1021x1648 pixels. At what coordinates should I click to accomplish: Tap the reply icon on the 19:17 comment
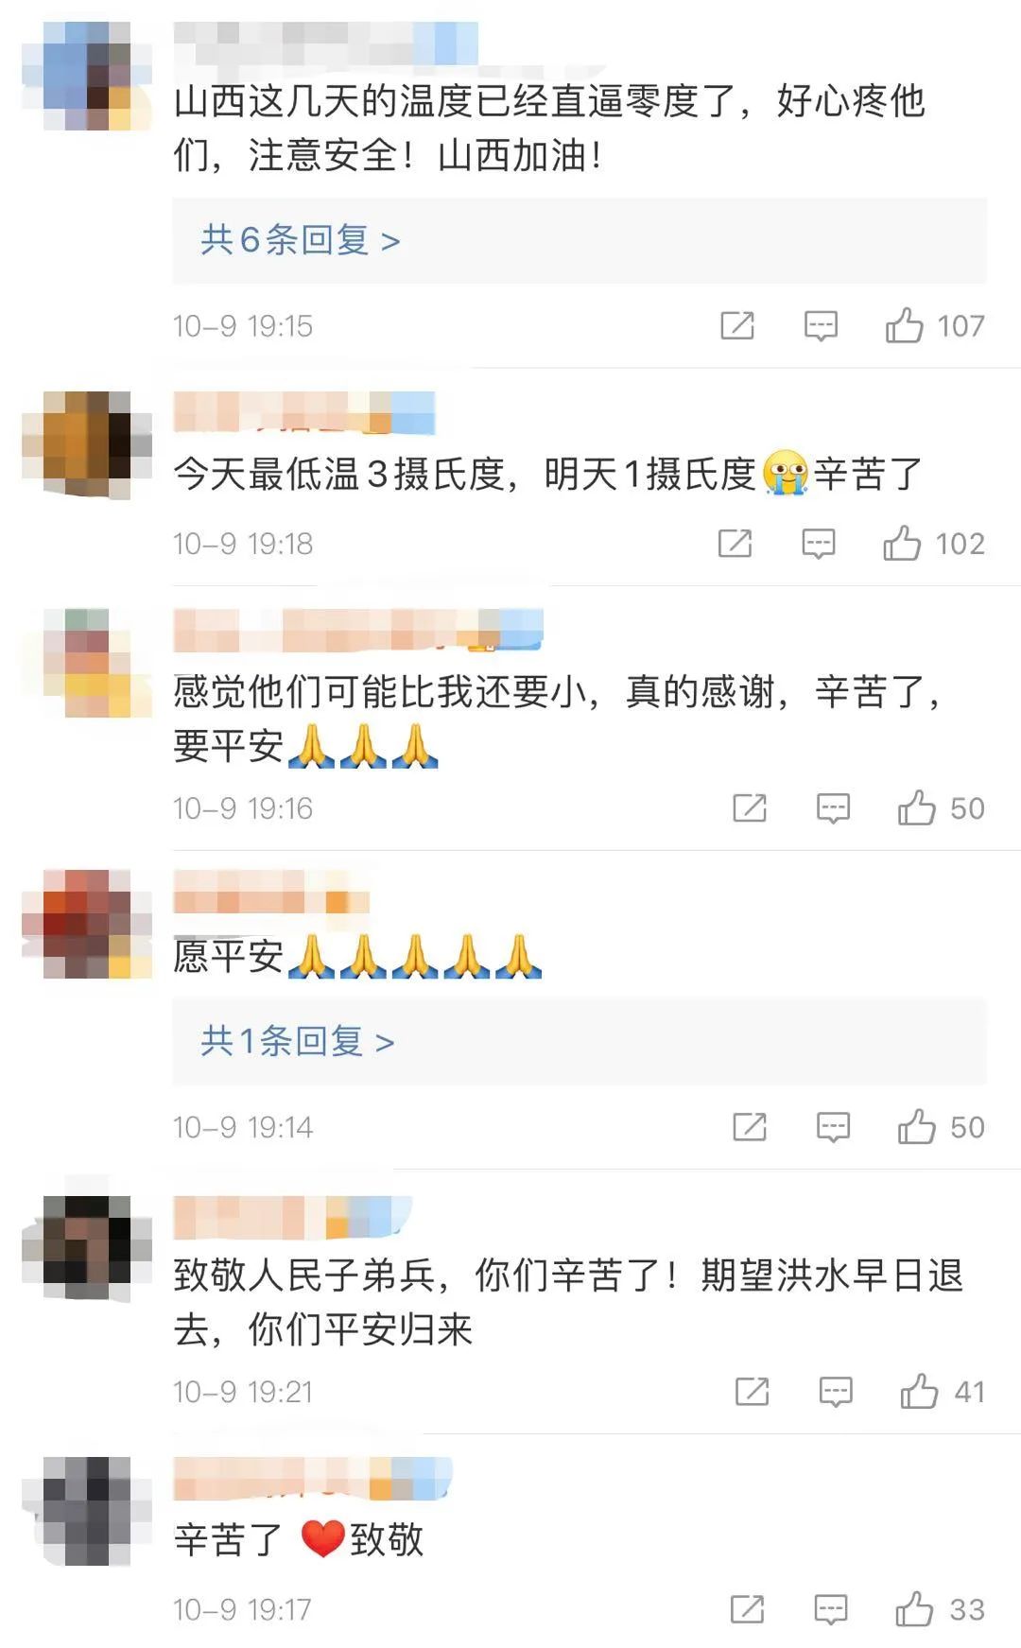pyautogui.click(x=831, y=1609)
